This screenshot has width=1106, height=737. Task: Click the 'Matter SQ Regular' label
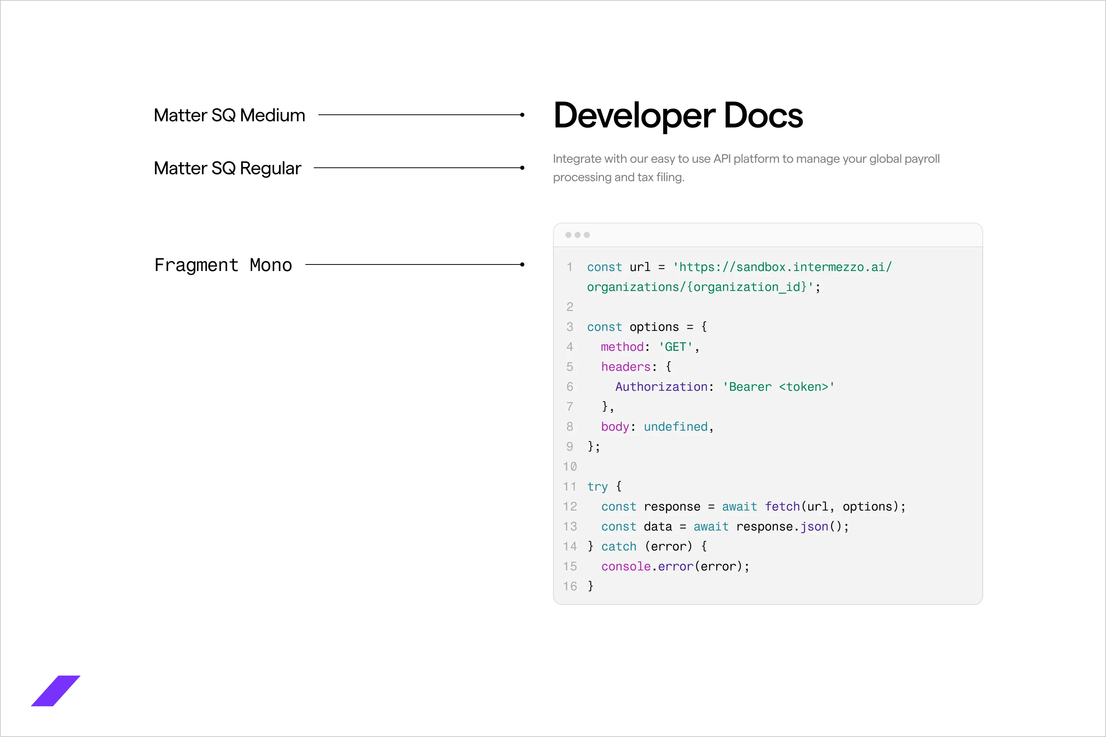coord(228,168)
